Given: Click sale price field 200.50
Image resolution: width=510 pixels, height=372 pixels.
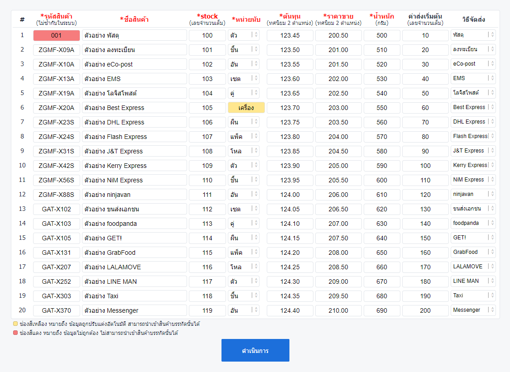Looking at the screenshot, I should (x=338, y=35).
